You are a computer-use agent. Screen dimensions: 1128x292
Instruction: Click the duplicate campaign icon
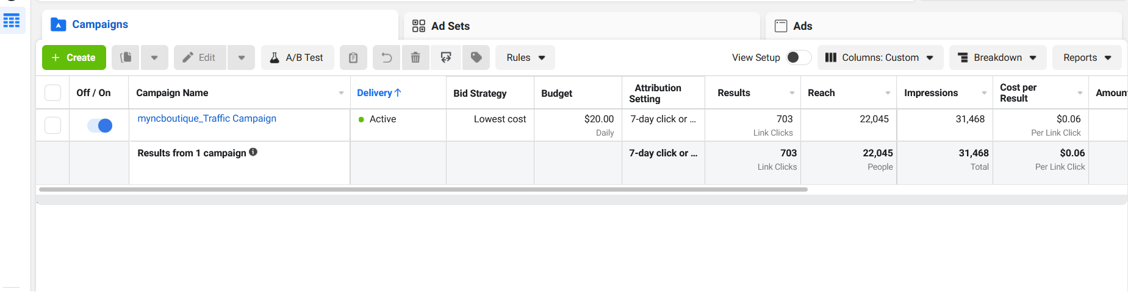tap(126, 58)
